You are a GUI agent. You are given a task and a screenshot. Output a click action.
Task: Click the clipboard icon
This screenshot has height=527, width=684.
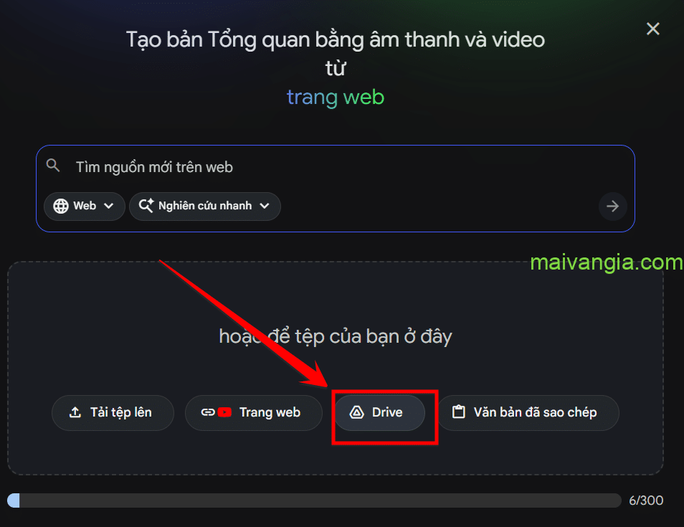tap(458, 412)
